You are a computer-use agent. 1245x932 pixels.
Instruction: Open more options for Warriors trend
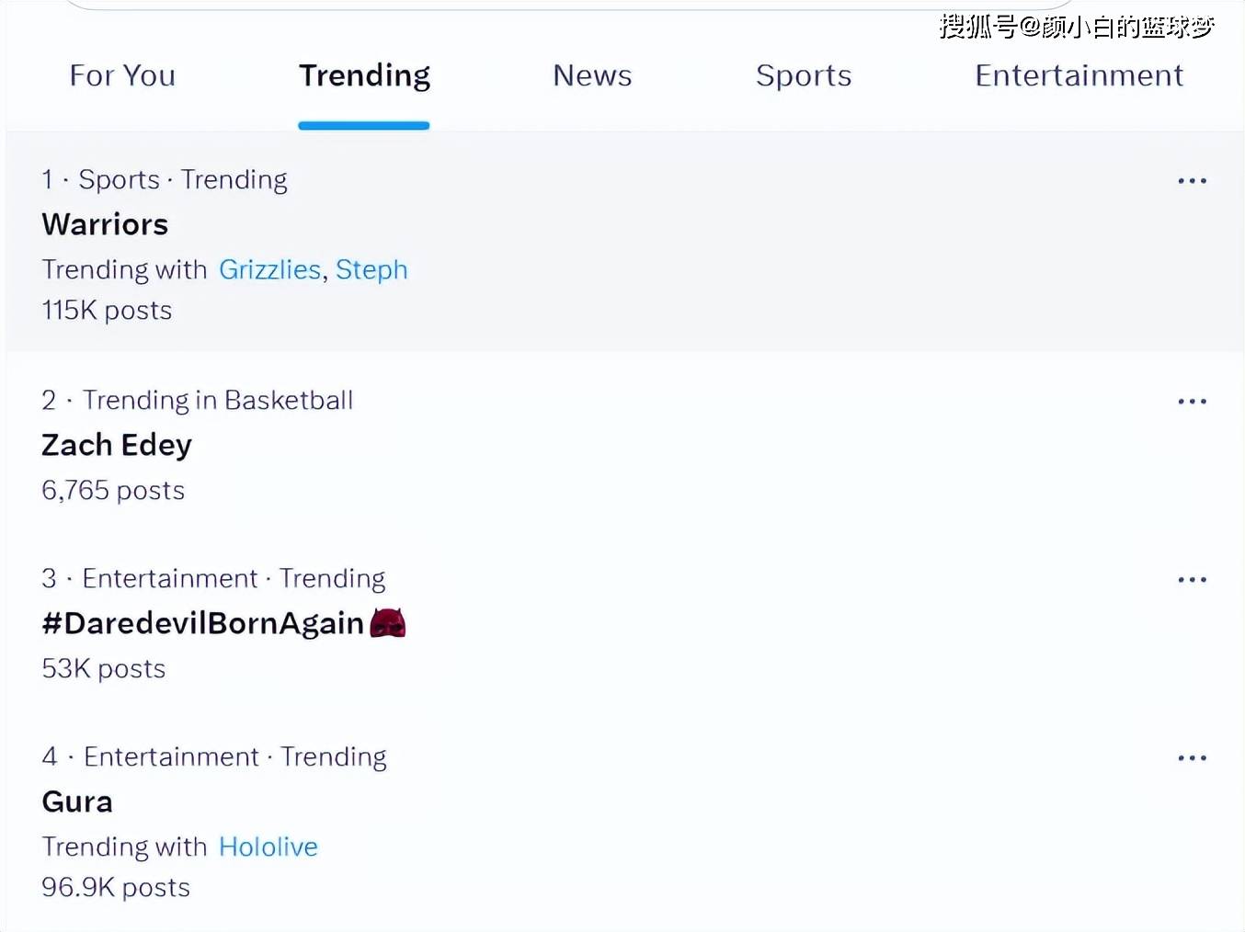[x=1192, y=181]
